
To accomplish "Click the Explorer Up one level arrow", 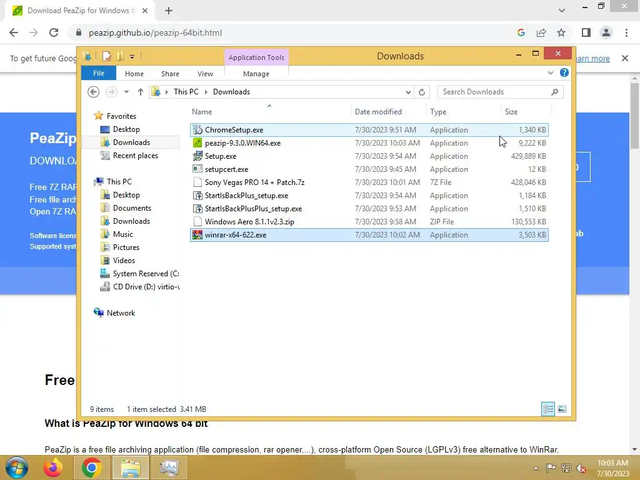I will pyautogui.click(x=141, y=92).
